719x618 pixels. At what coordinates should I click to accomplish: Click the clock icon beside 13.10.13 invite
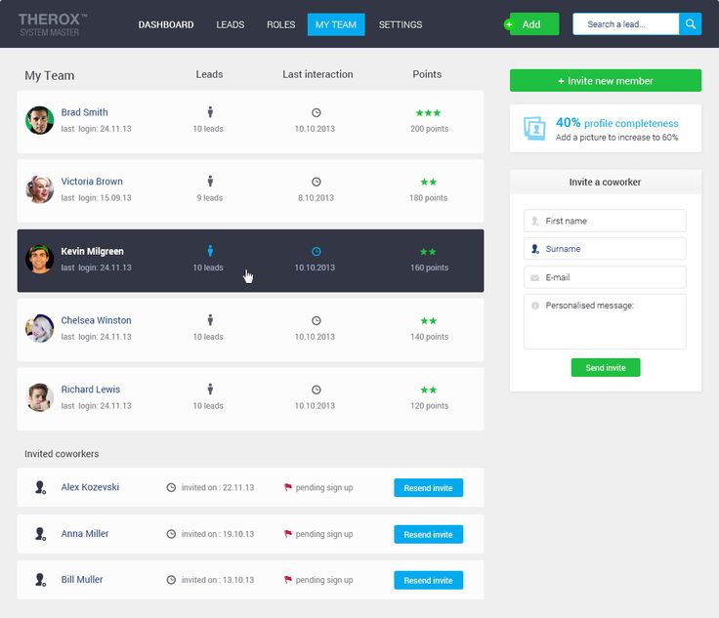(x=171, y=580)
